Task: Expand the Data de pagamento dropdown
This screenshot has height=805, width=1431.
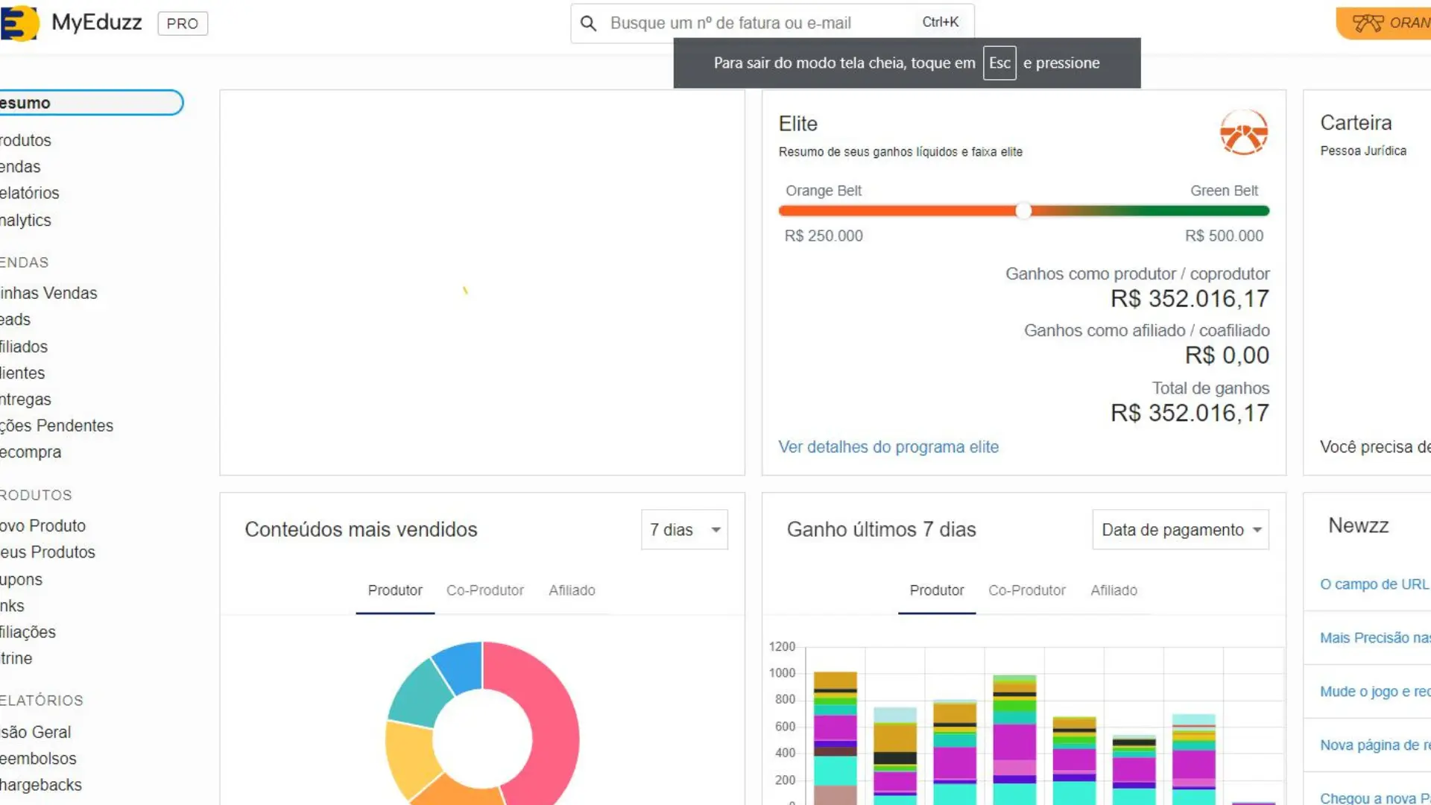Action: [x=1180, y=530]
